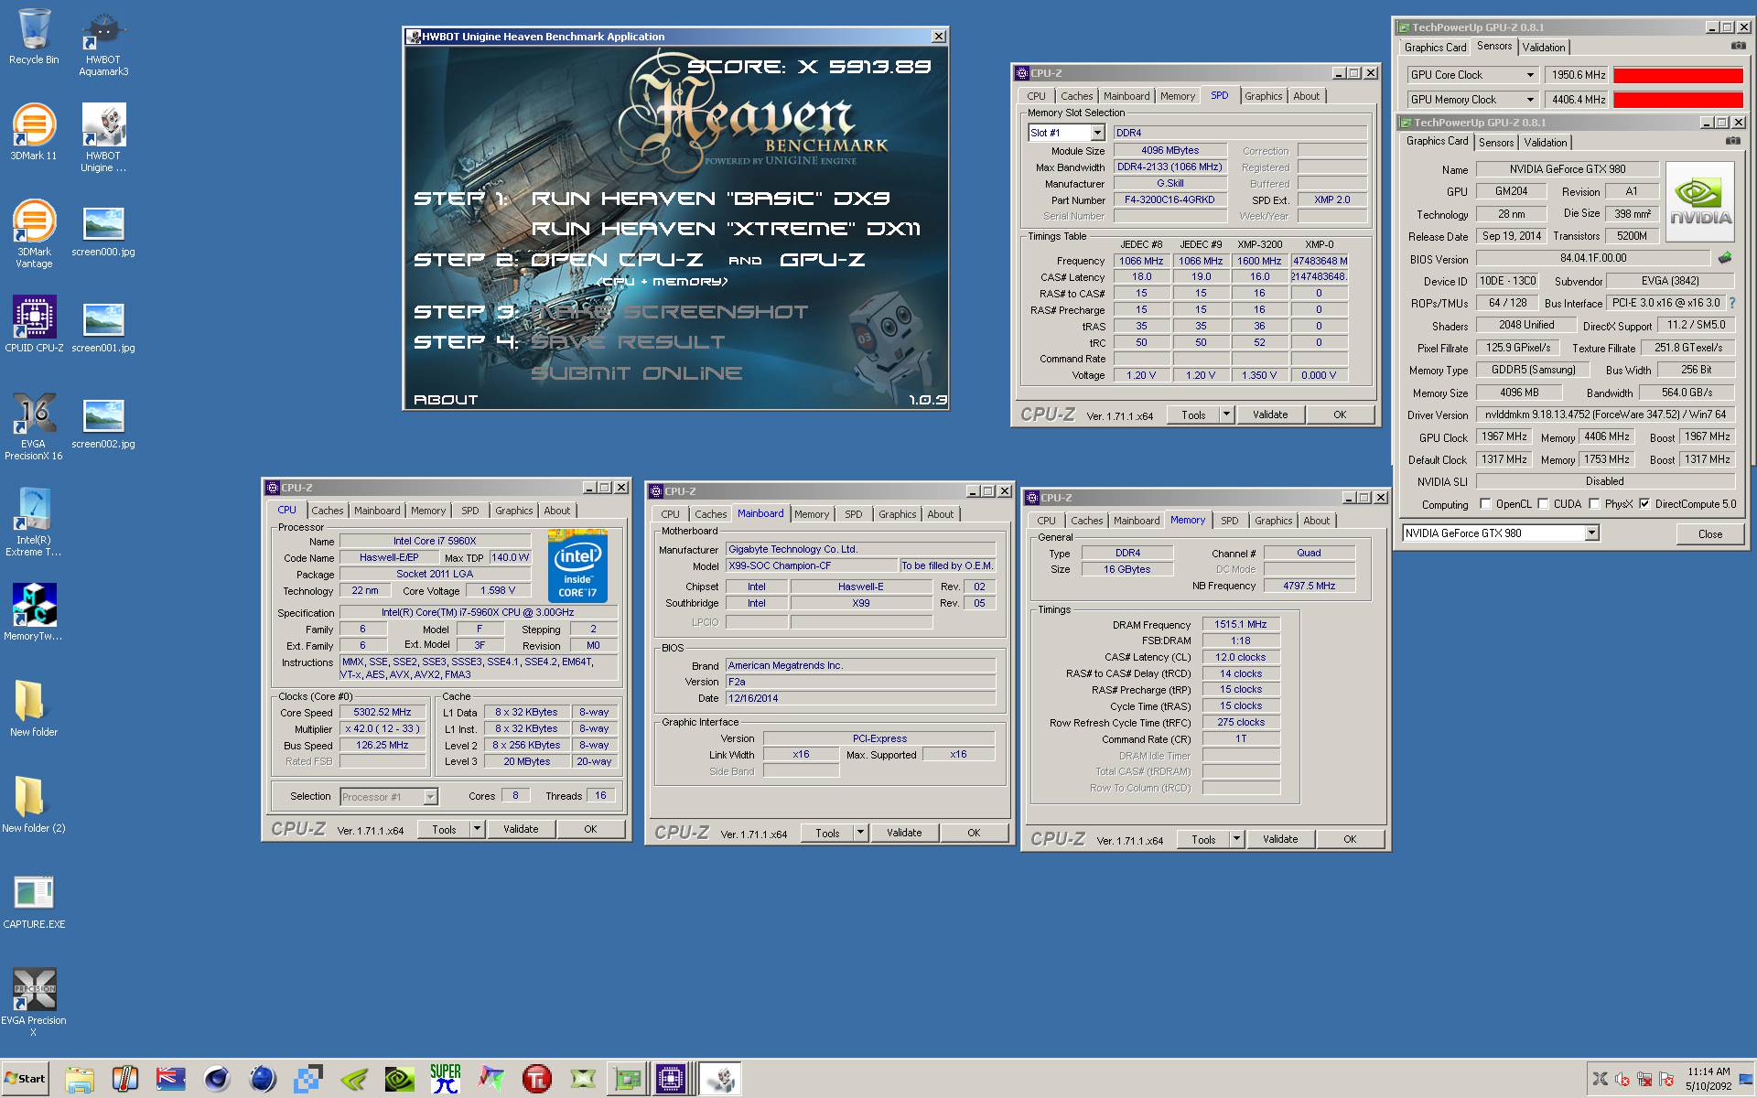Select the screen002.jpg image file

pos(103,425)
